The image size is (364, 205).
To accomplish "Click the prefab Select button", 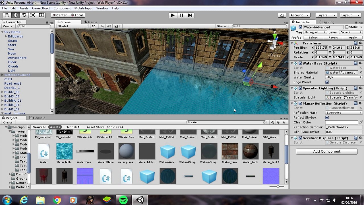I will pos(313,38).
